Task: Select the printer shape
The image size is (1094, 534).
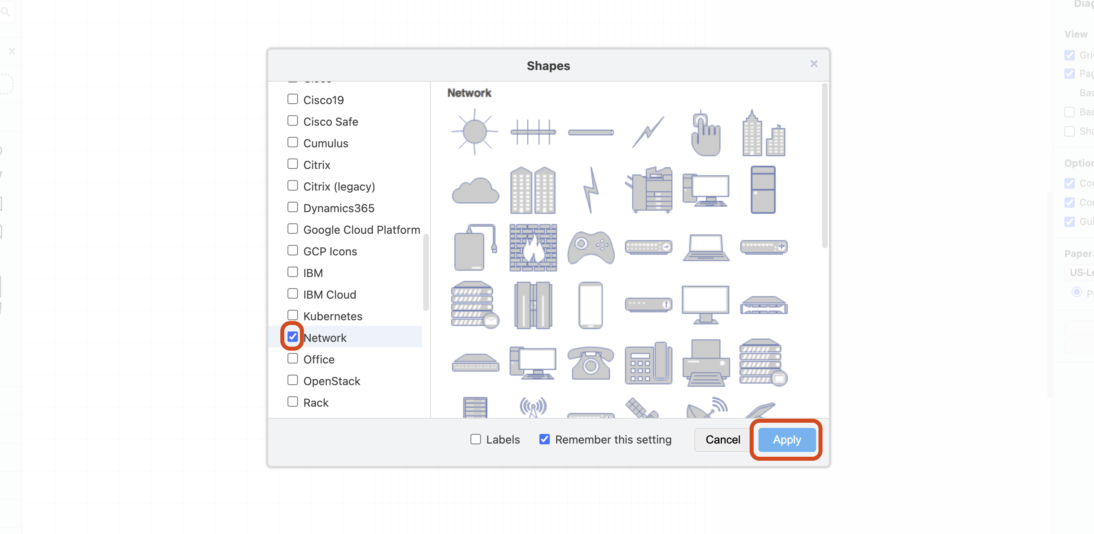Action: coord(705,363)
